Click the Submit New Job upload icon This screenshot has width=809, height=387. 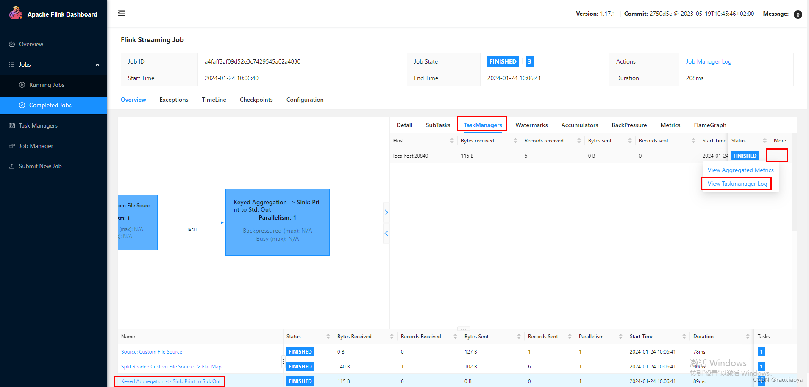point(12,166)
